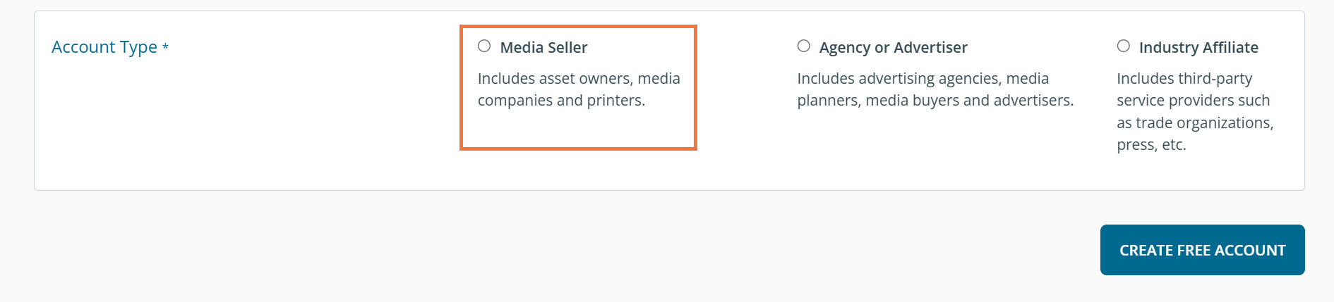Click the "press, etc." text
The height and width of the screenshot is (302, 1334).
coord(1151,145)
